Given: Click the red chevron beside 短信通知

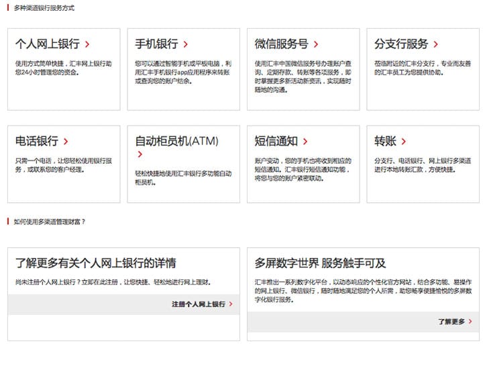Looking at the screenshot, I should click(x=305, y=142).
